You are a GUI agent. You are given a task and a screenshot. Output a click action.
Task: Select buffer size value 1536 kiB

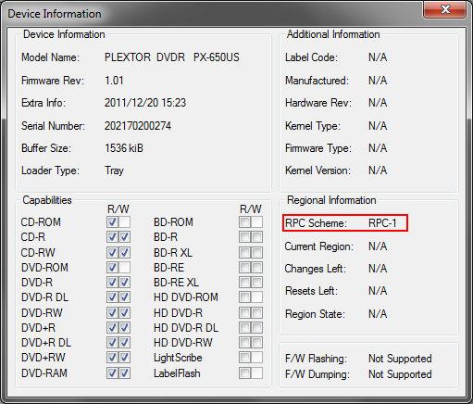[124, 148]
